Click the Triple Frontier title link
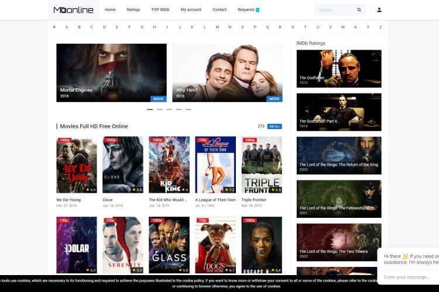 [x=254, y=200]
